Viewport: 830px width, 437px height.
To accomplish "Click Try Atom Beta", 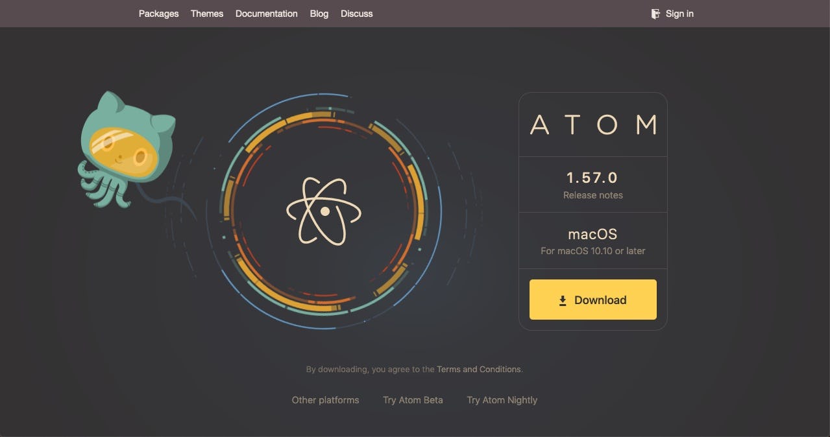I will click(x=413, y=400).
